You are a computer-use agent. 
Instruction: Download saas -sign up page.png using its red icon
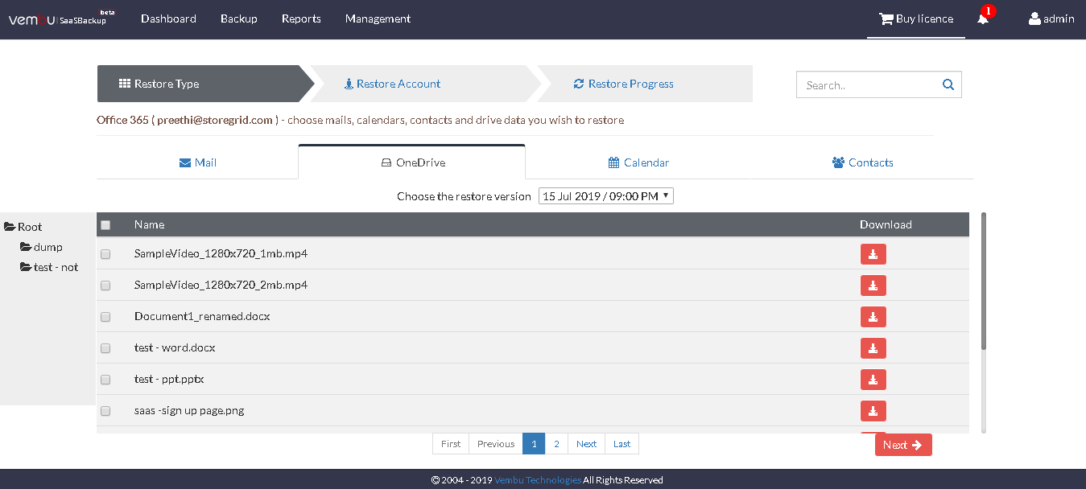[x=873, y=411]
